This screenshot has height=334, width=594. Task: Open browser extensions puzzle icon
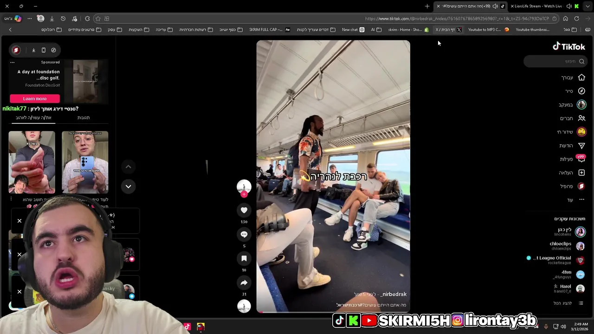point(87,19)
